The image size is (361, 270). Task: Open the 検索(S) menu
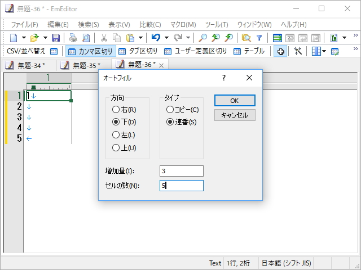[x=89, y=24]
